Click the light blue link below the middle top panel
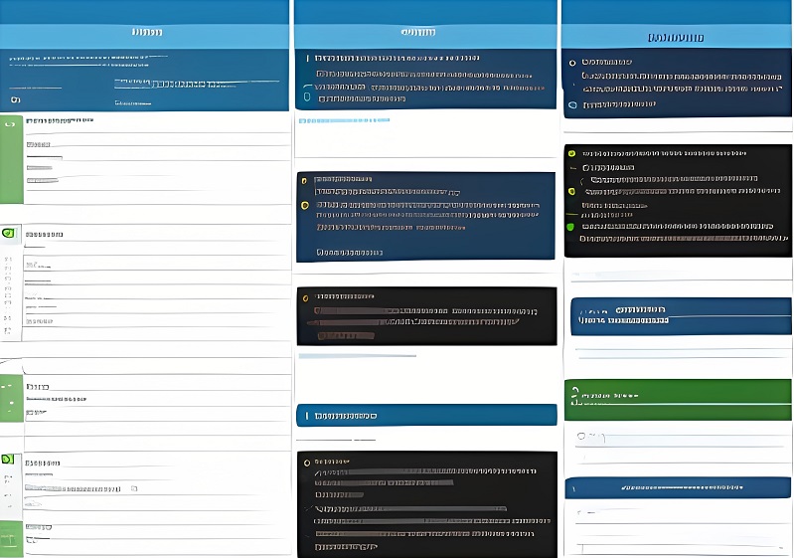Screen dimensions: 794x558 click(344, 120)
